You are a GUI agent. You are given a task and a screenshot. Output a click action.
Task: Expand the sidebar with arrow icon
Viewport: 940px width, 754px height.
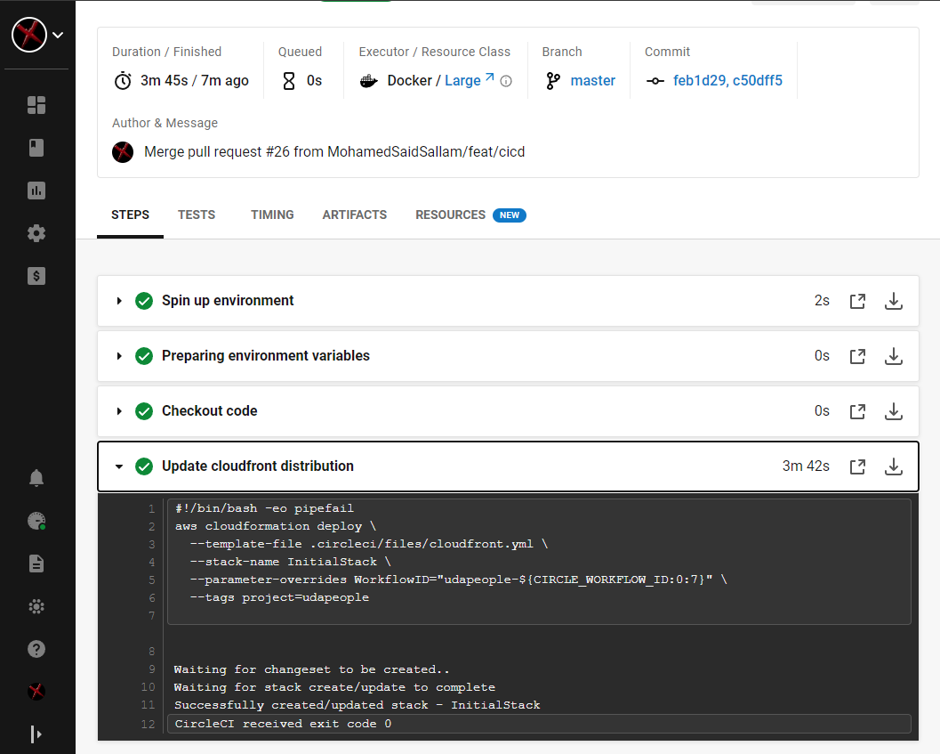pos(36,734)
